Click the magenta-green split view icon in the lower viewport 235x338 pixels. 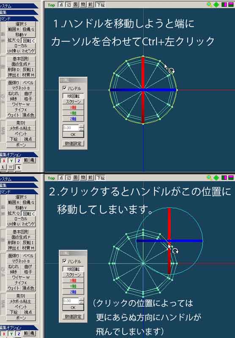(x=224, y=177)
